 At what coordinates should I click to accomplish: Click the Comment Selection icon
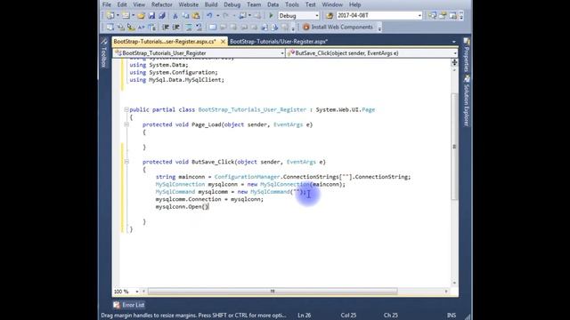(189, 28)
